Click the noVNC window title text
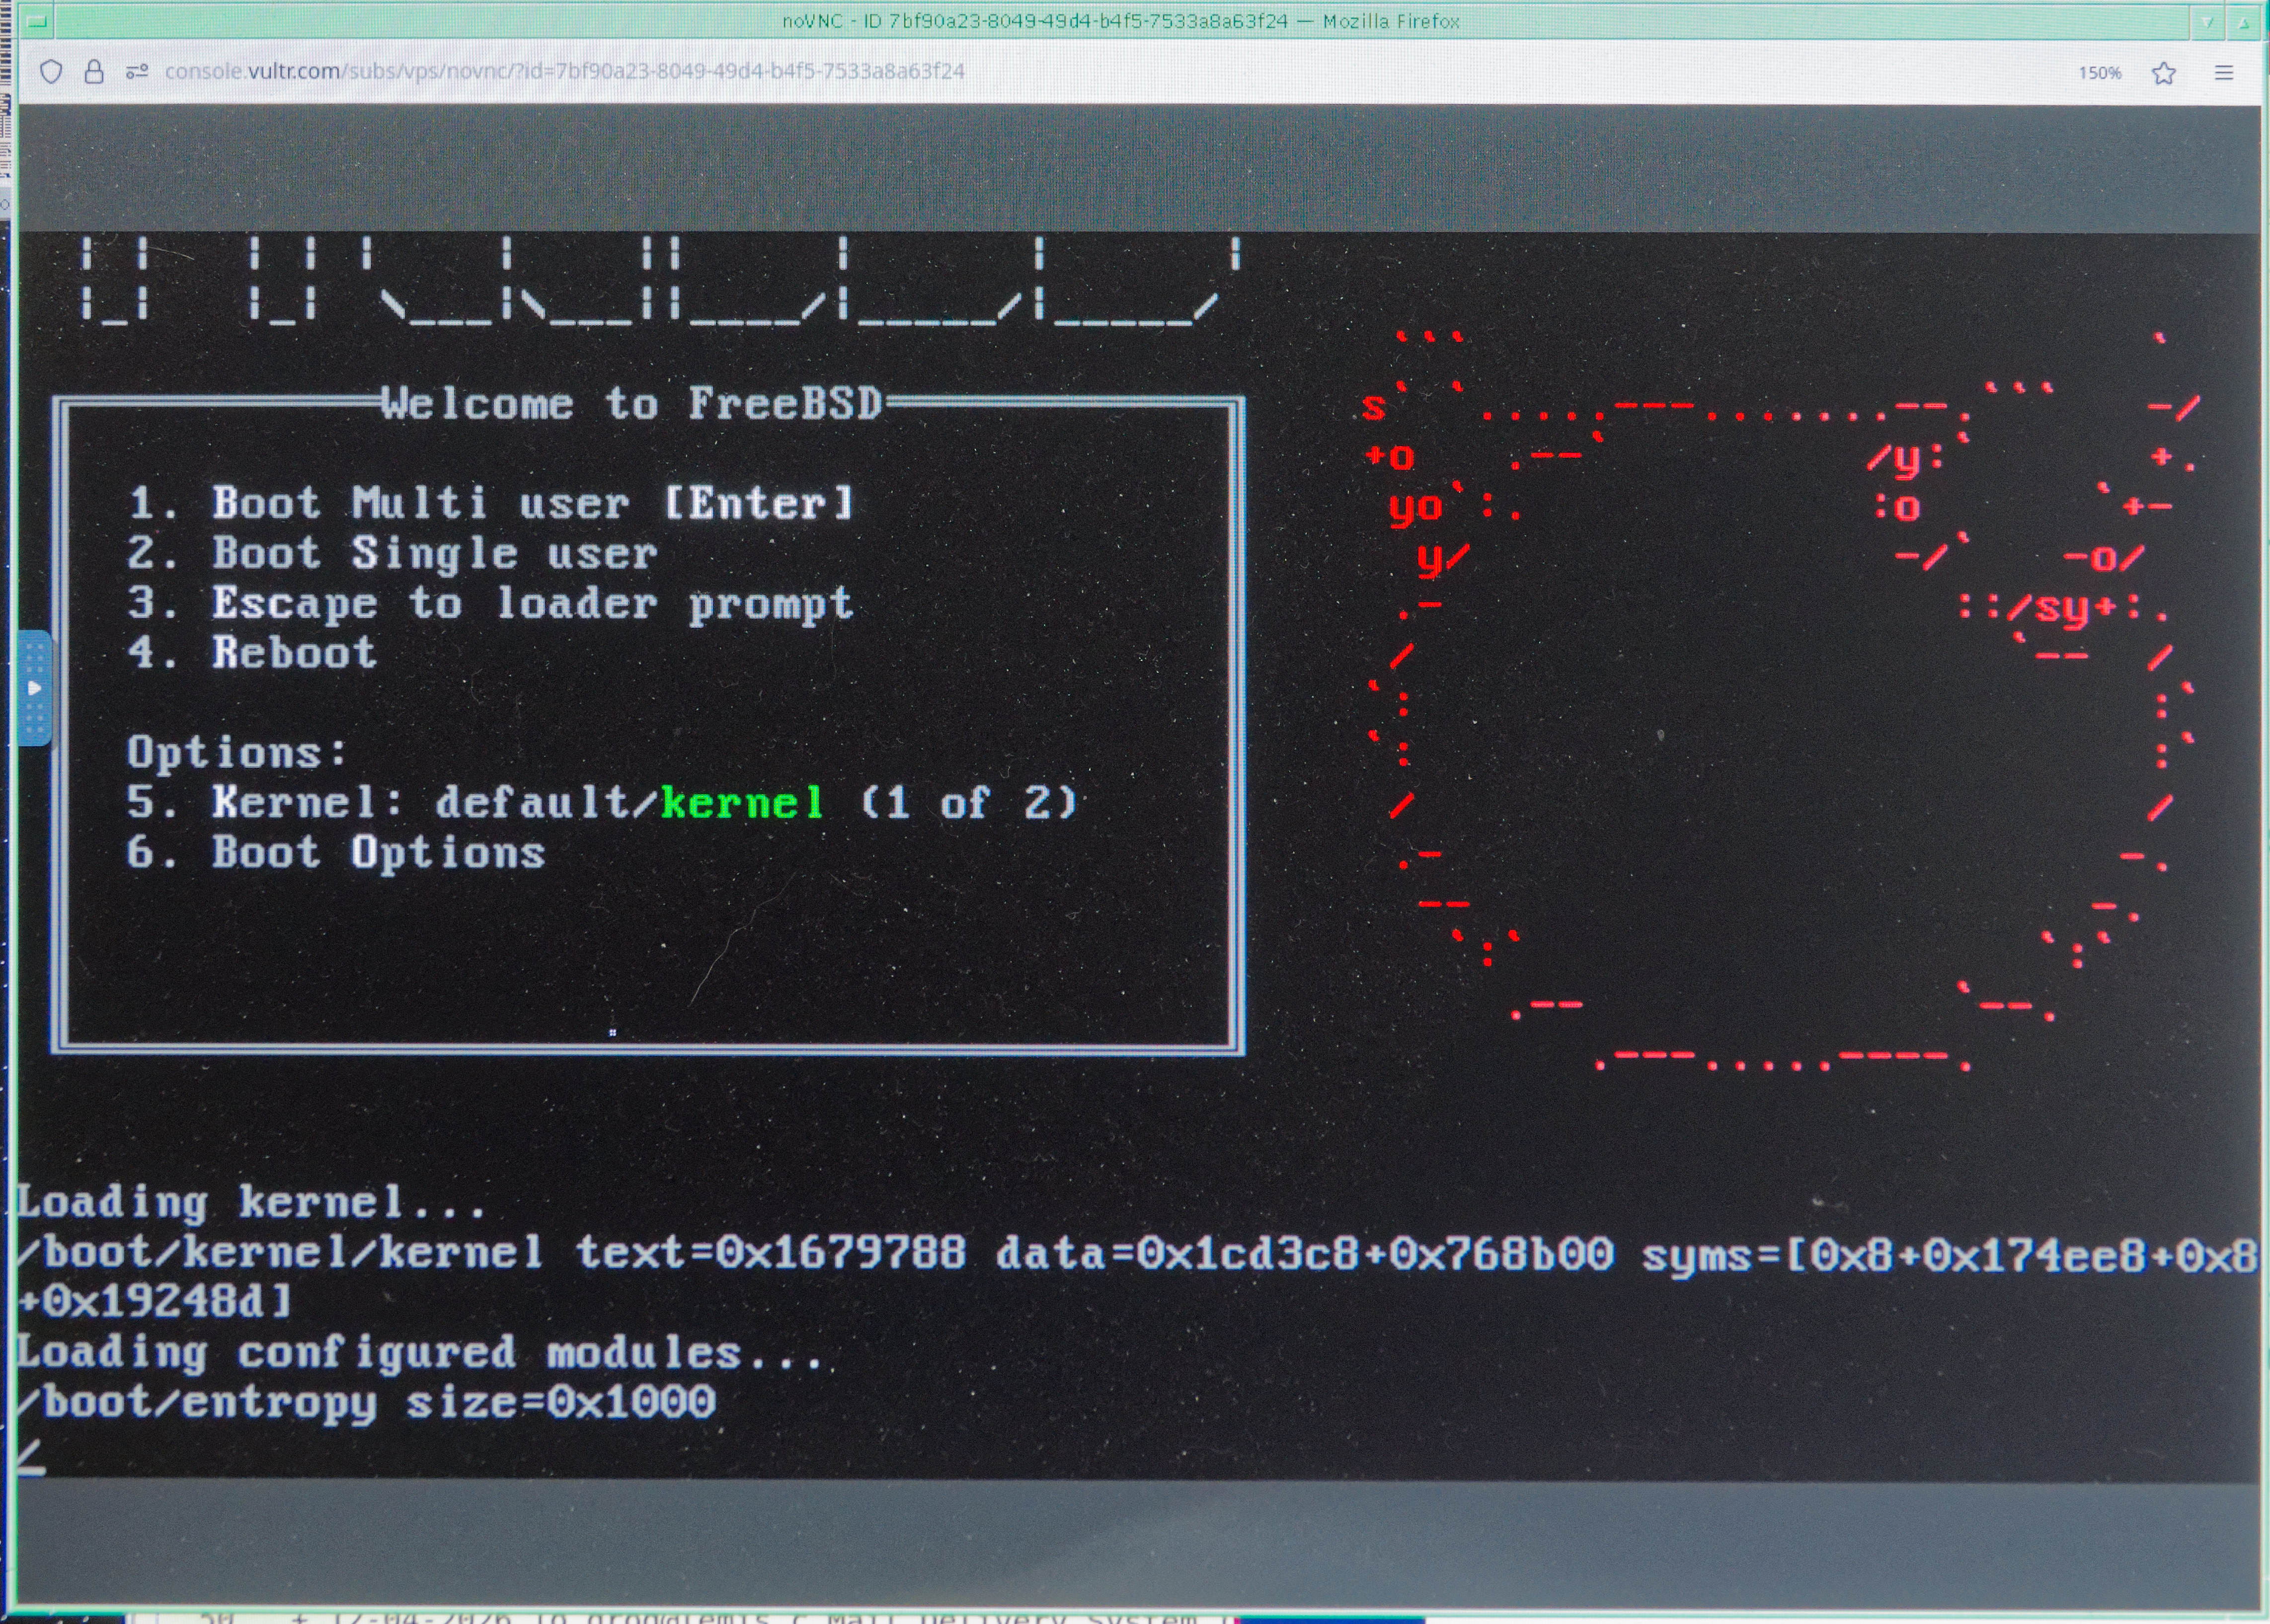2270x1624 pixels. [x=1120, y=21]
